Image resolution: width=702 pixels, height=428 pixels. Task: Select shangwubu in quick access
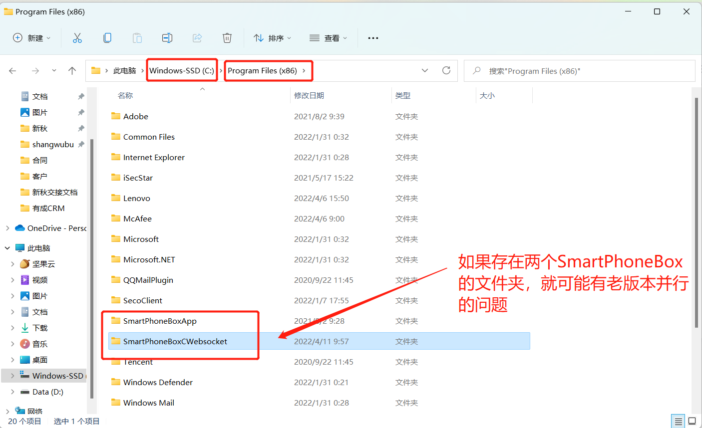53,144
